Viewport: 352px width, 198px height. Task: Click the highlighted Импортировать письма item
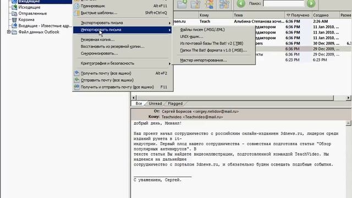click(123, 30)
